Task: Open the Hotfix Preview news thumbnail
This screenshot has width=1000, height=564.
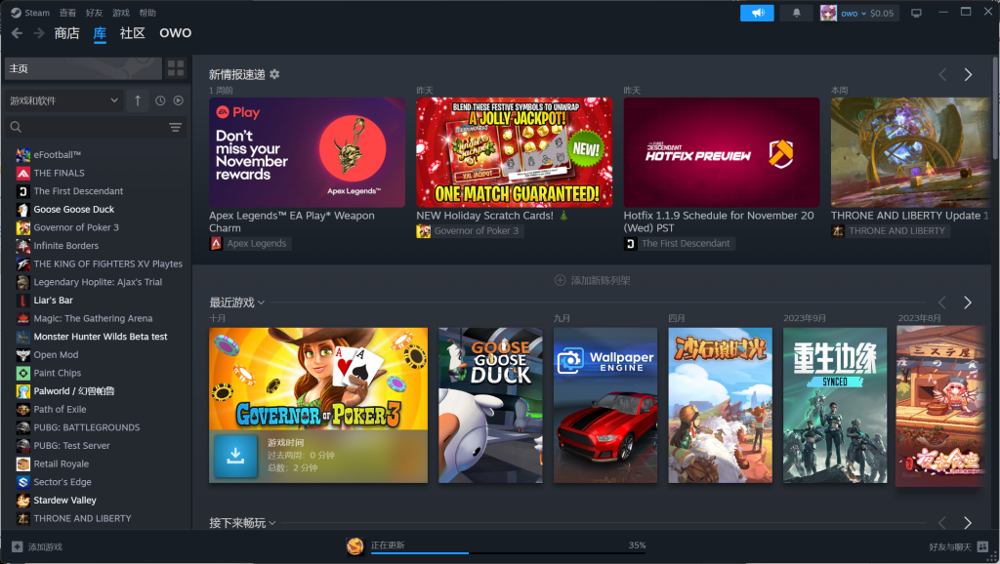Action: coord(722,152)
